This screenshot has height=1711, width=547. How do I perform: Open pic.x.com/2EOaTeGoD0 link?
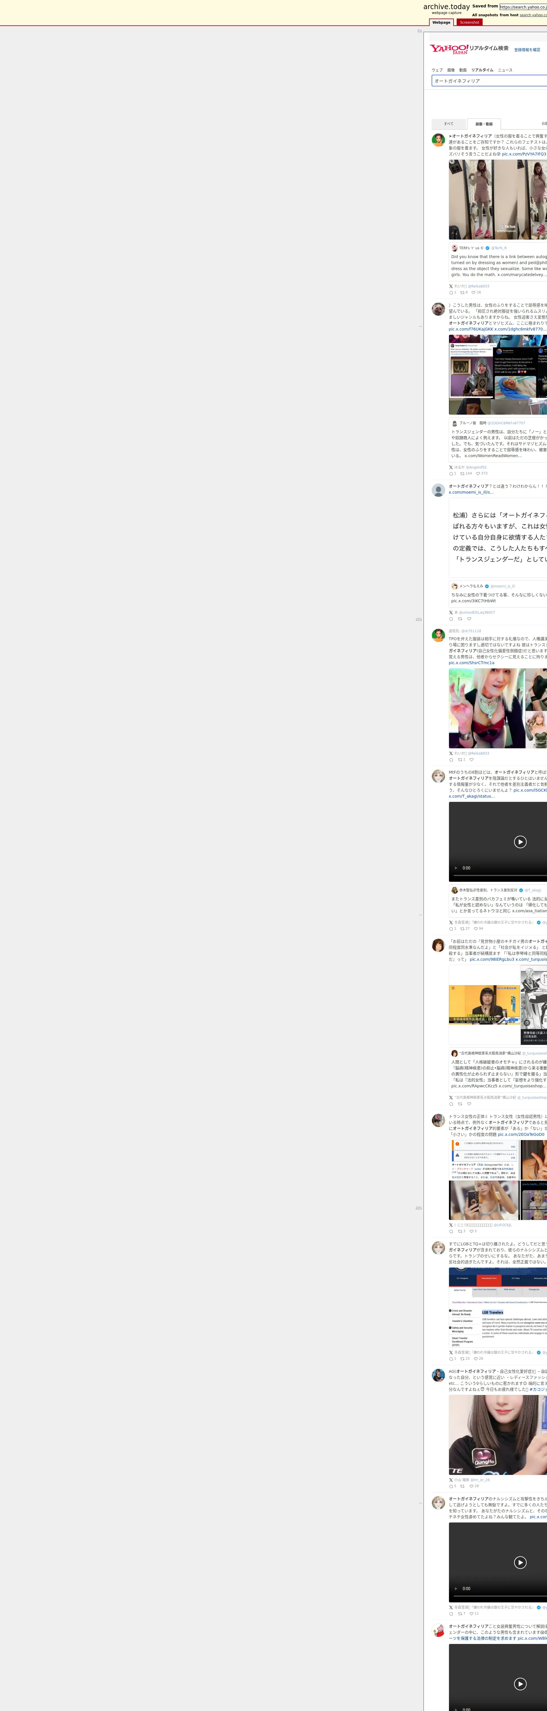[x=521, y=1134]
